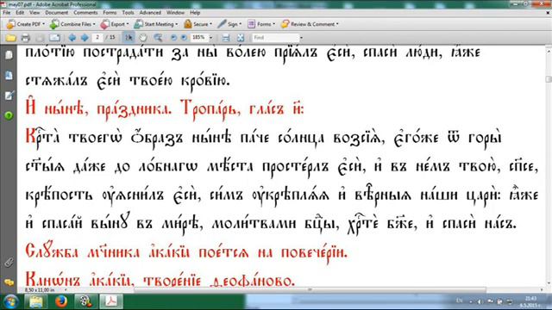552x310 pixels.
Task: Click the scrolling pages icon
Action: pyautogui.click(x=226, y=38)
